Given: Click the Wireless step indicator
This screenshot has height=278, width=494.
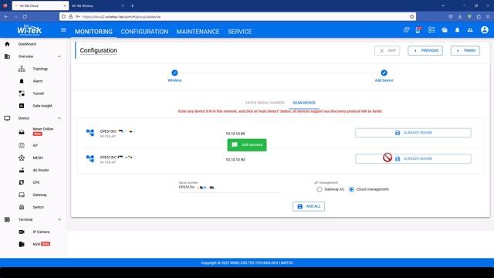Looking at the screenshot, I should tap(174, 73).
